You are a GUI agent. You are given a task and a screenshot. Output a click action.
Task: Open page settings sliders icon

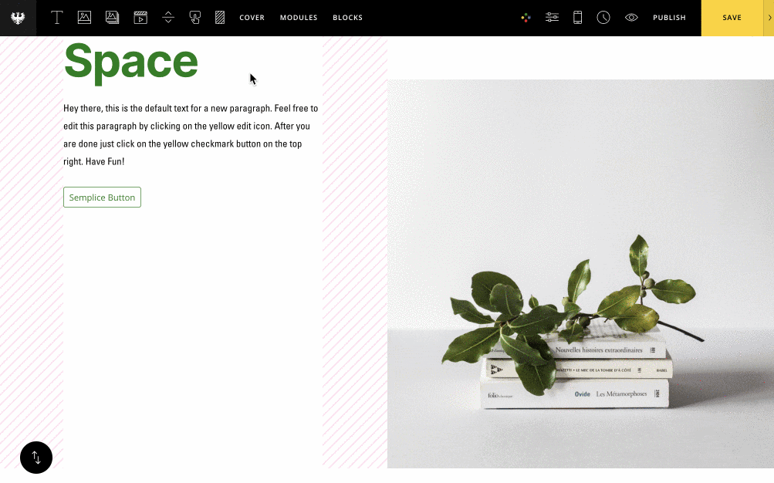[x=552, y=18]
